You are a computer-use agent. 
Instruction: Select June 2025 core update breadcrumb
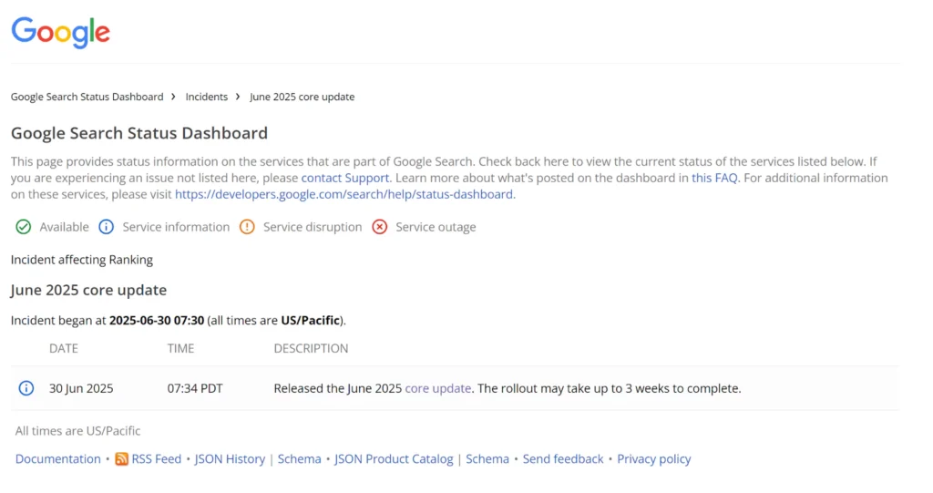(x=302, y=97)
